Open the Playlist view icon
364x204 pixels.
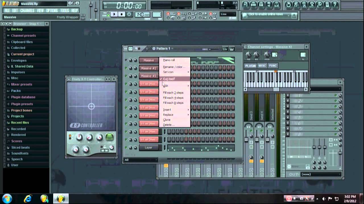pyautogui.click(x=246, y=5)
